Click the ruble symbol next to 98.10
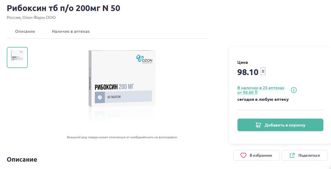Viewport: 331px width, 169px height. tap(263, 71)
